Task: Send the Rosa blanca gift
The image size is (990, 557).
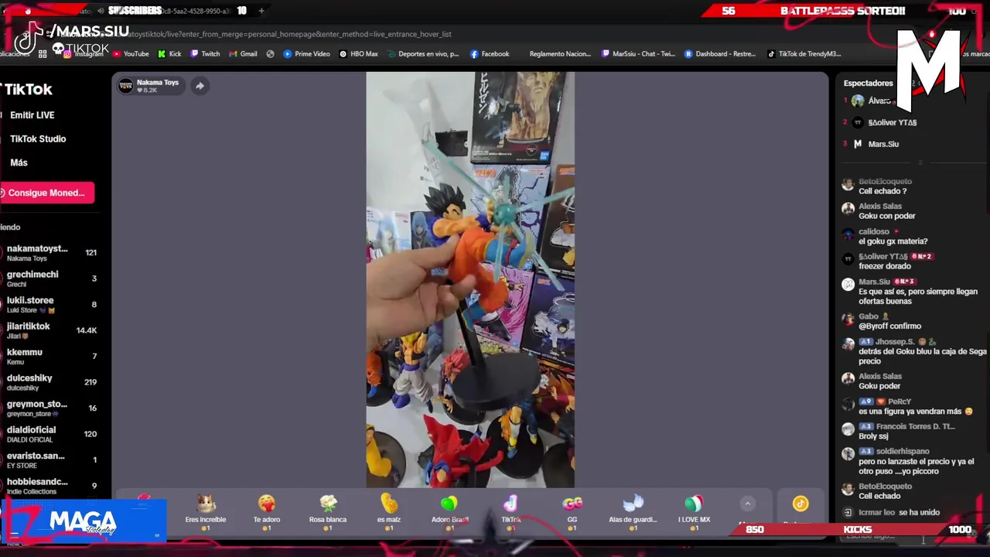Action: tap(328, 512)
